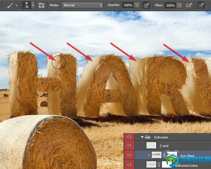Screen dimensions: 211x169
Task: Click the Sun blast mask link icon
Action: pyautogui.click(x=164, y=155)
